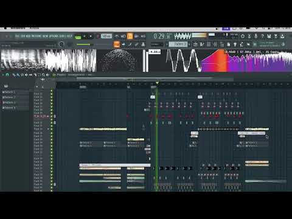This screenshot has width=292, height=219.
Task: Click the Playlist horizontal scrollbar
Action: (145, 78)
